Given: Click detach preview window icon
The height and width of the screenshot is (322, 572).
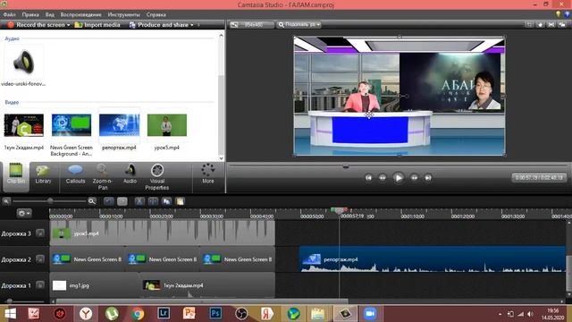Looking at the screenshot, I should (x=562, y=25).
